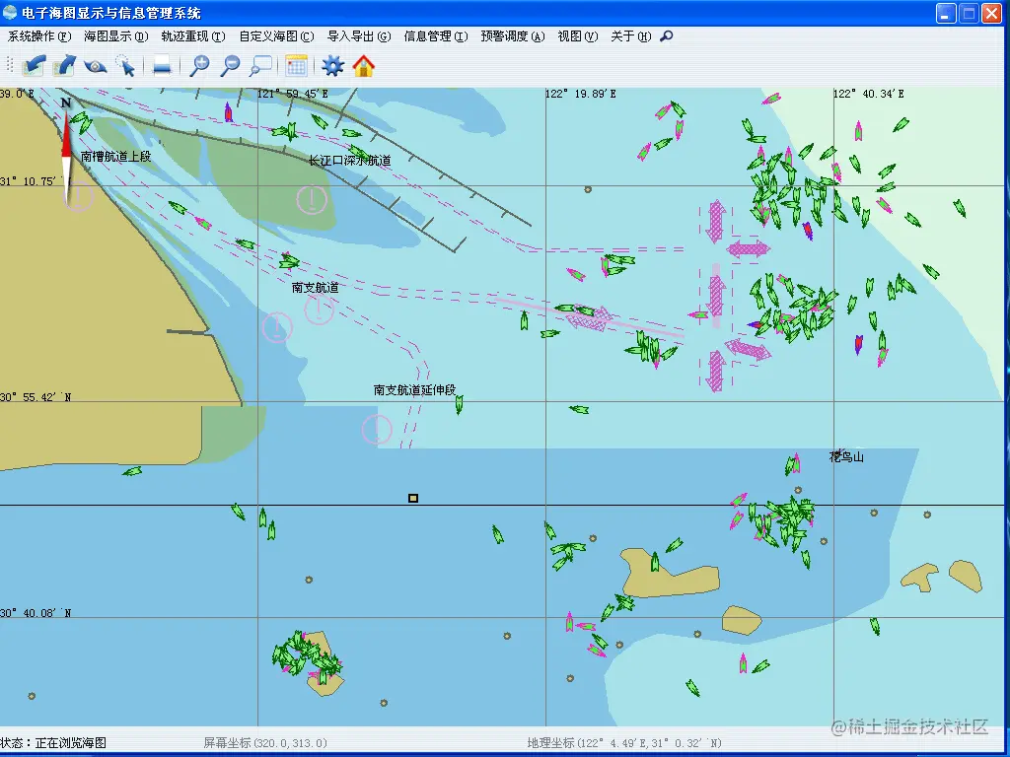The width and height of the screenshot is (1010, 757).
Task: Click the 长江口深水航道 channel label
Action: click(350, 161)
